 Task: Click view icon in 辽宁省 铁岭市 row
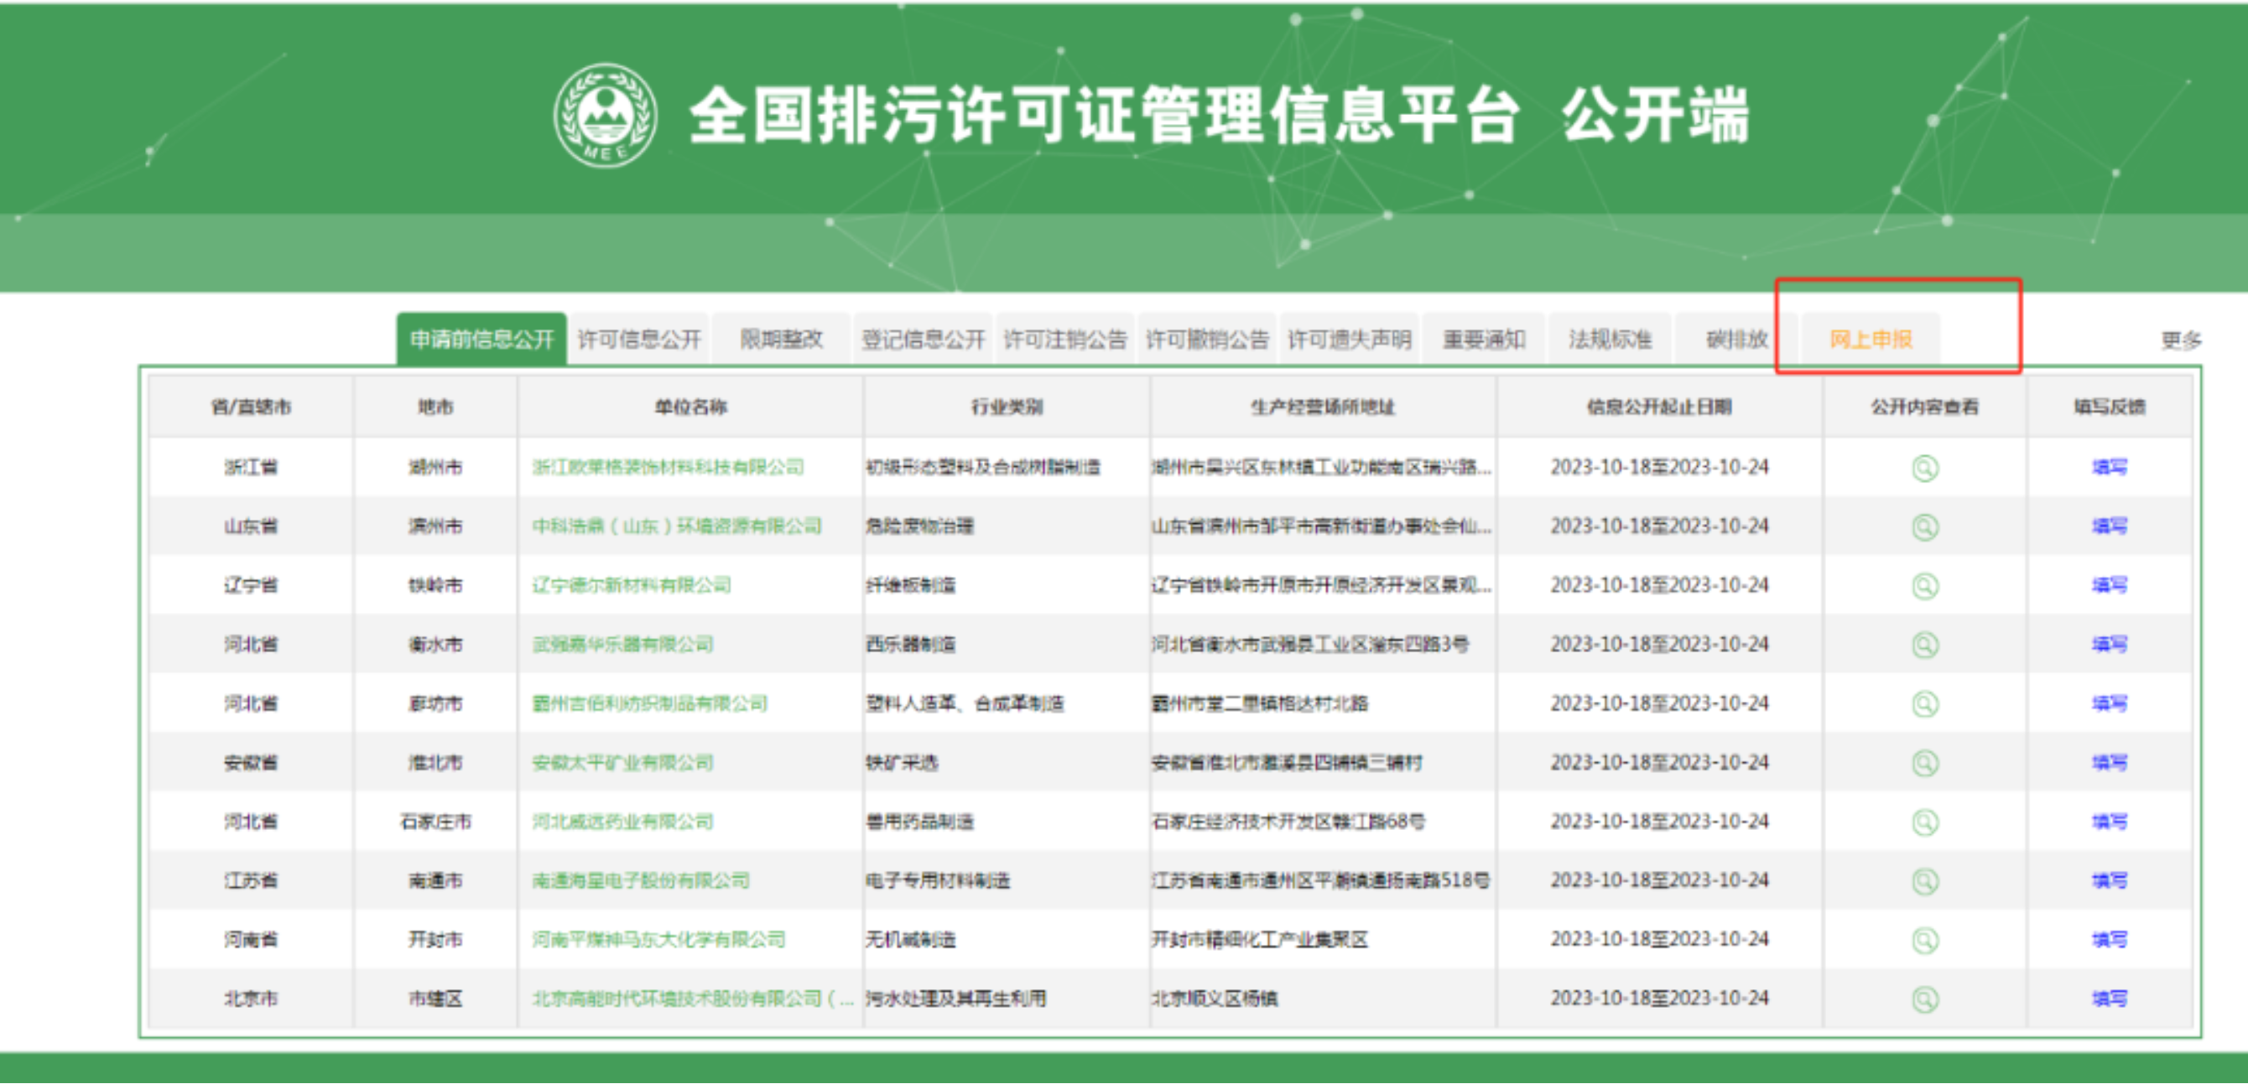[1924, 585]
